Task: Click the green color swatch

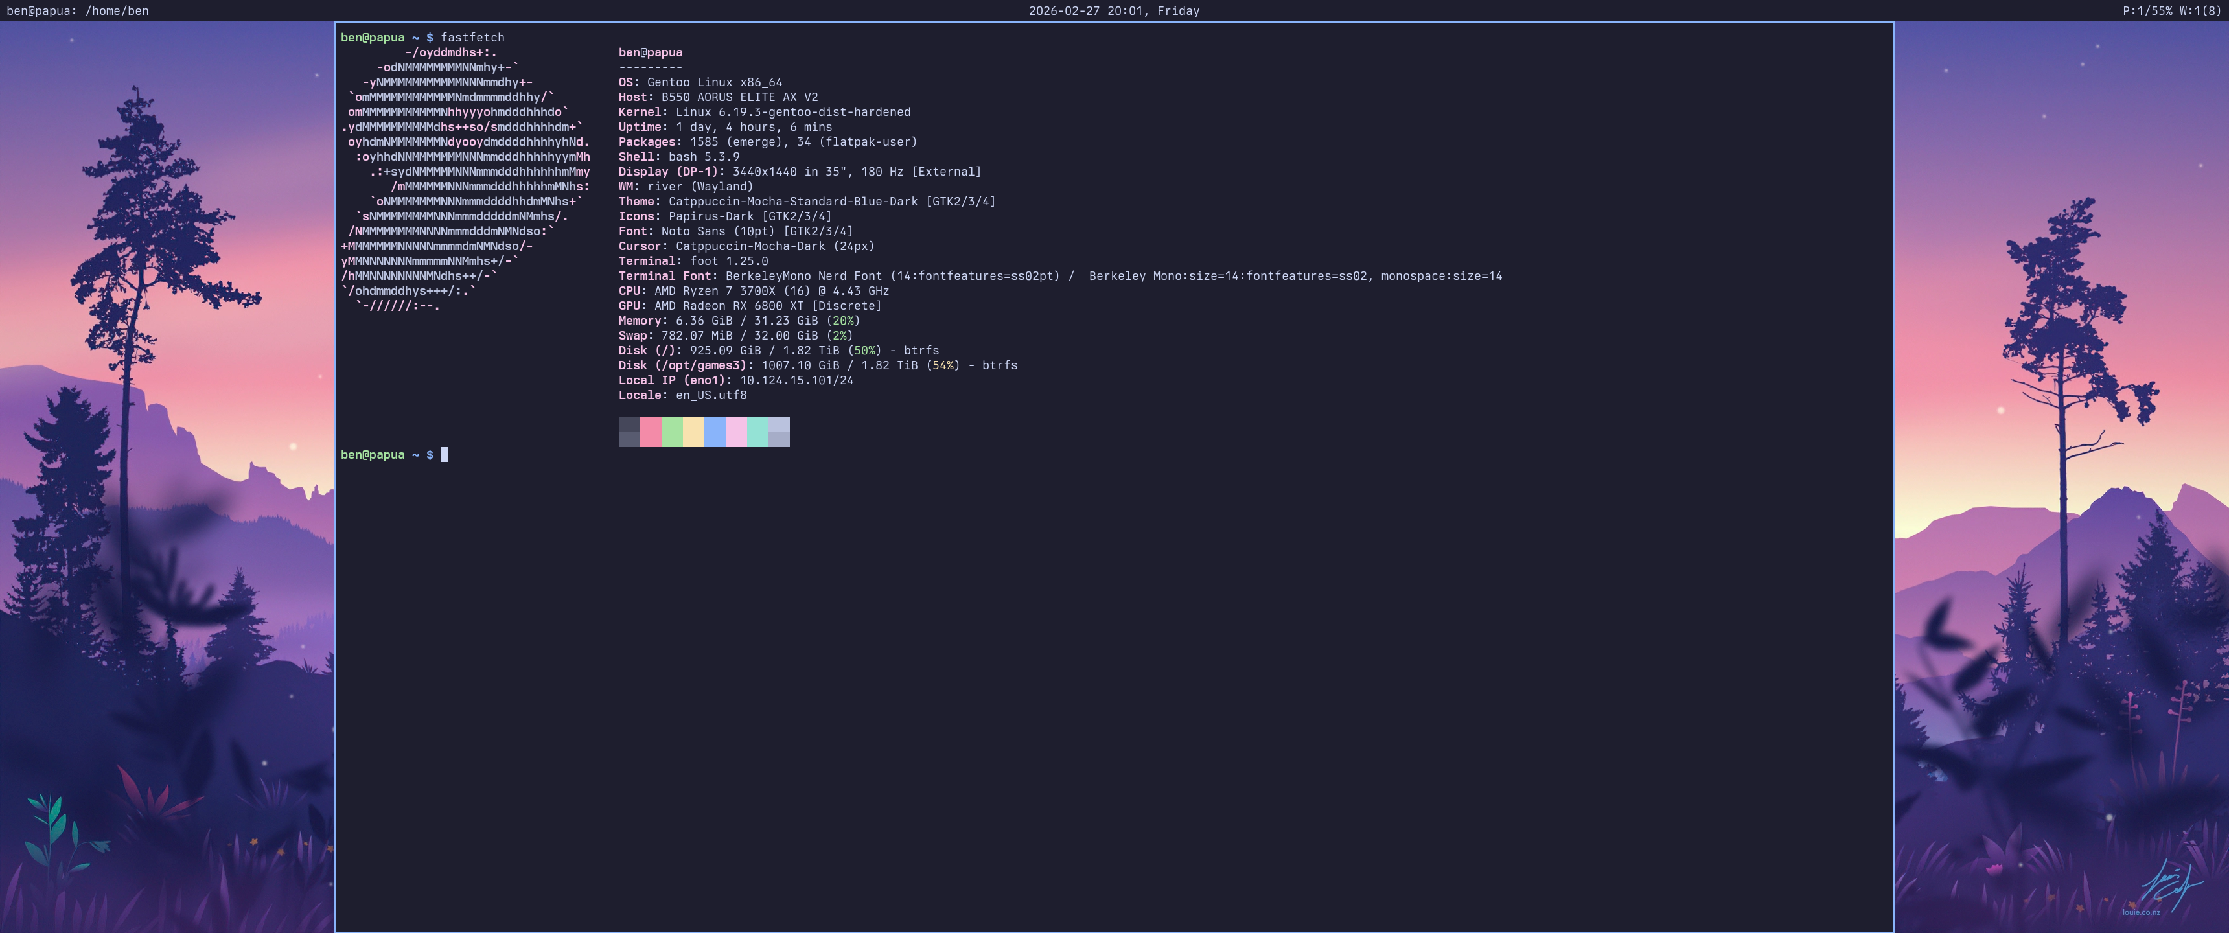Action: click(x=673, y=432)
